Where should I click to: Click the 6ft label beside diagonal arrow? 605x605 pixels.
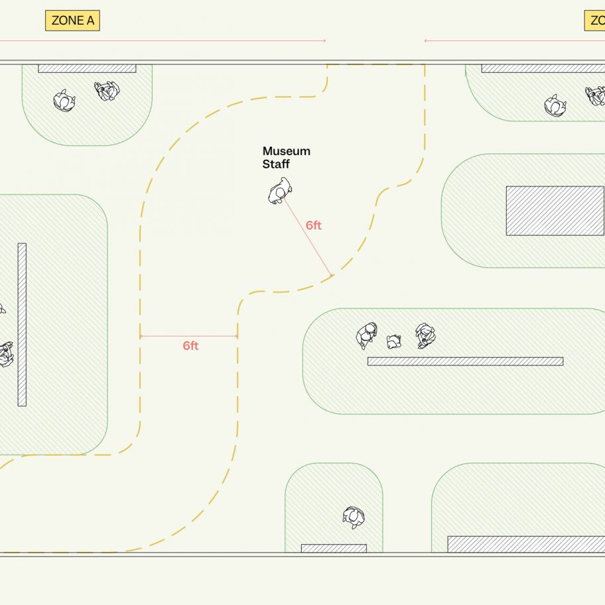313,226
